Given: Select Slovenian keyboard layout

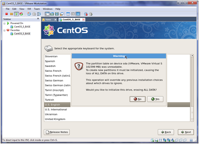Looking at the screenshot, I should 51,57.
